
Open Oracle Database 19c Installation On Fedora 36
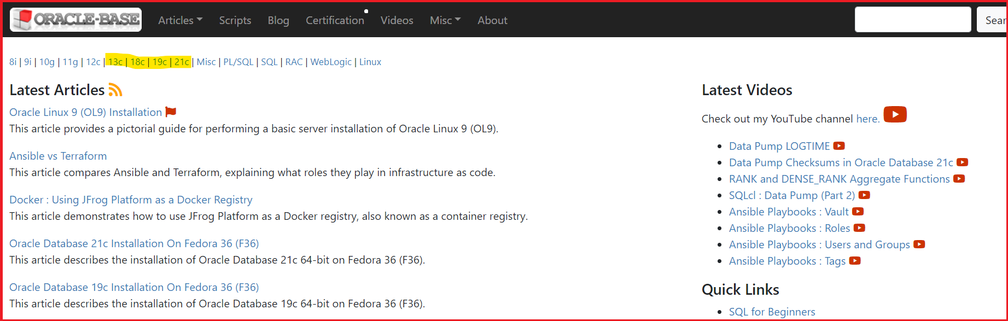coord(133,287)
